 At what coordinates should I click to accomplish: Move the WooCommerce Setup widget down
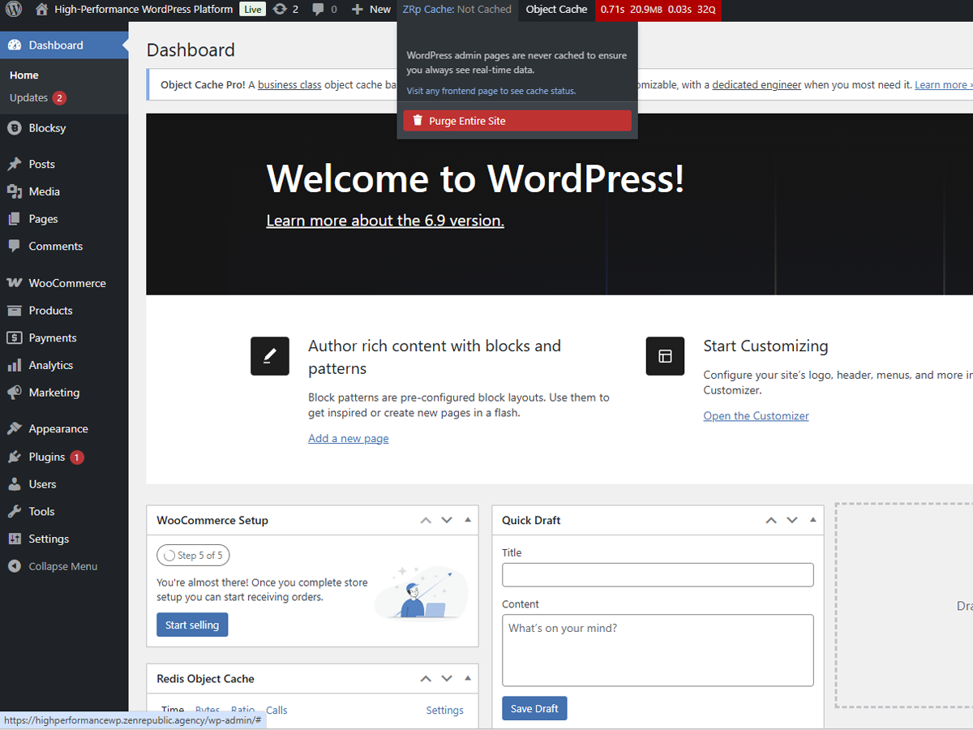(x=447, y=521)
